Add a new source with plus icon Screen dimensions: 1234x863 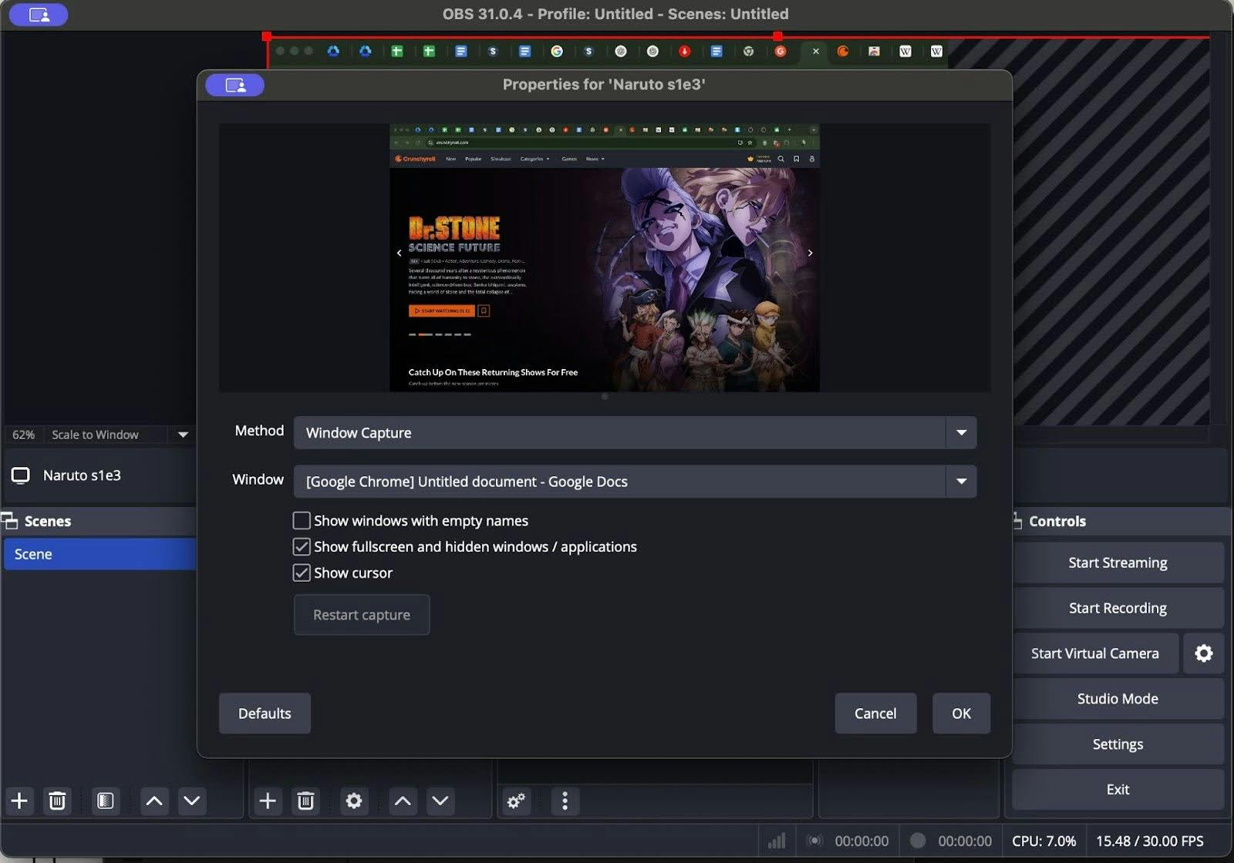click(268, 801)
